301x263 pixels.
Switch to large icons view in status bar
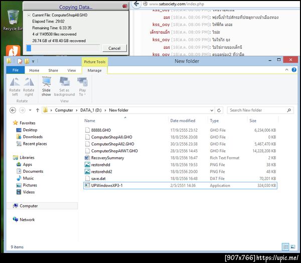click(293, 246)
